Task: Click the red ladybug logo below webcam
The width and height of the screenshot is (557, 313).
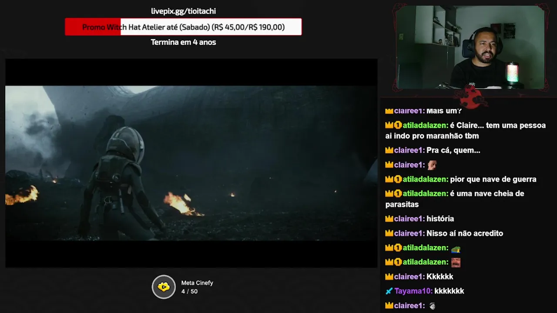Action: [x=471, y=97]
